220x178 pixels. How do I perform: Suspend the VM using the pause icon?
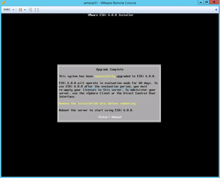click(21, 9)
